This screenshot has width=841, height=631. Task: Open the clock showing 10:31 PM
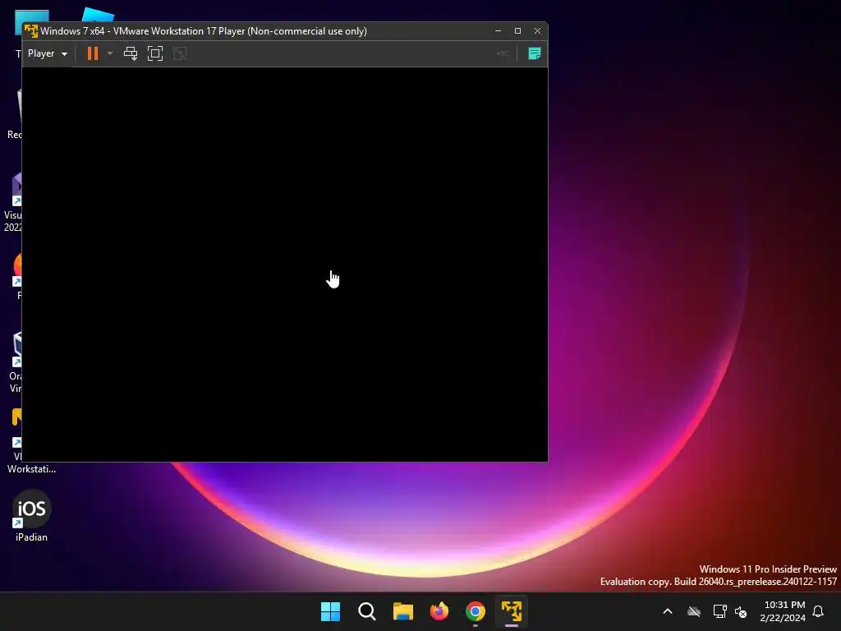tap(783, 611)
